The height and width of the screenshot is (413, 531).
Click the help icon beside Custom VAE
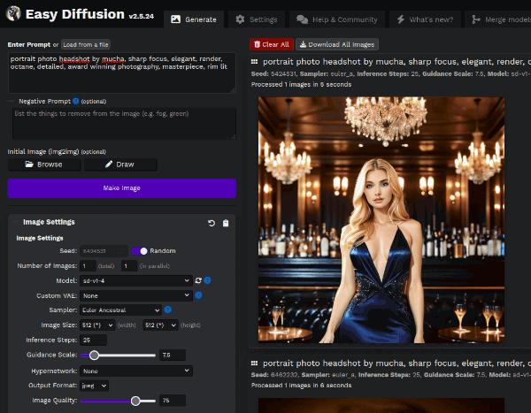click(198, 295)
